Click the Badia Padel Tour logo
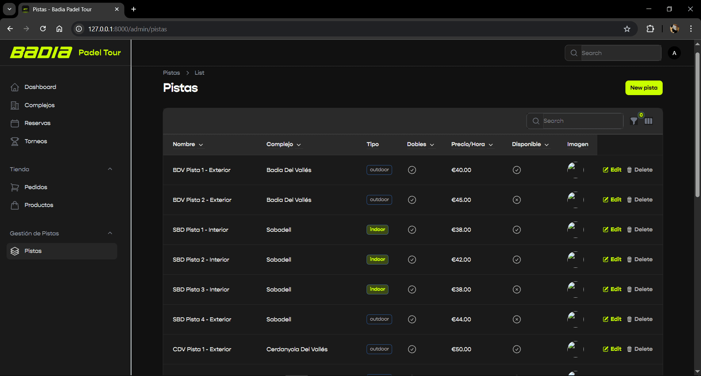The width and height of the screenshot is (701, 376). coord(65,52)
